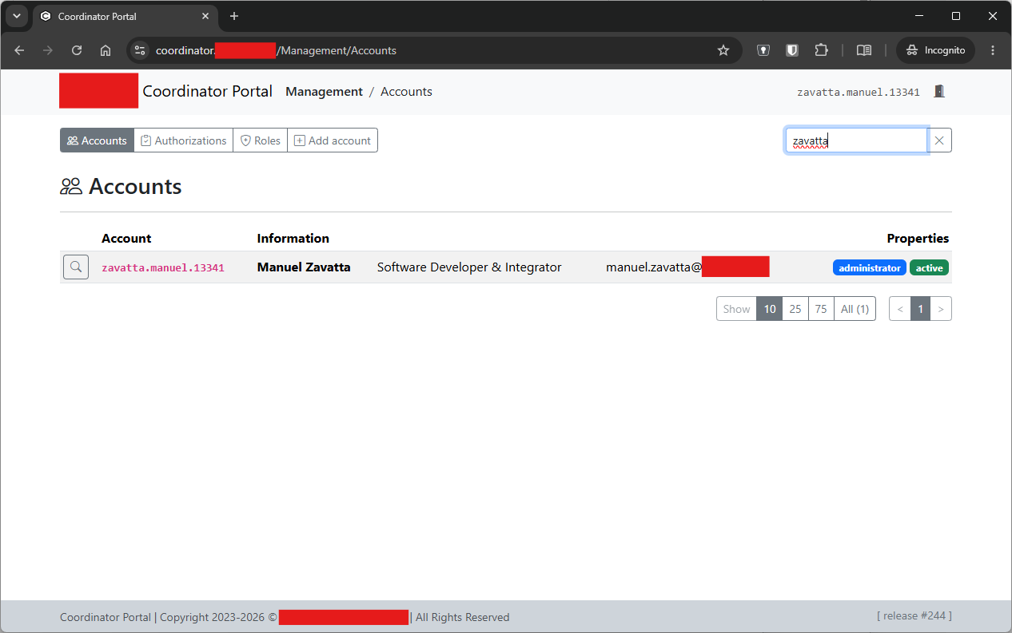This screenshot has height=633, width=1012.
Task: Click the Software Developer & Integrator text
Action: (469, 267)
